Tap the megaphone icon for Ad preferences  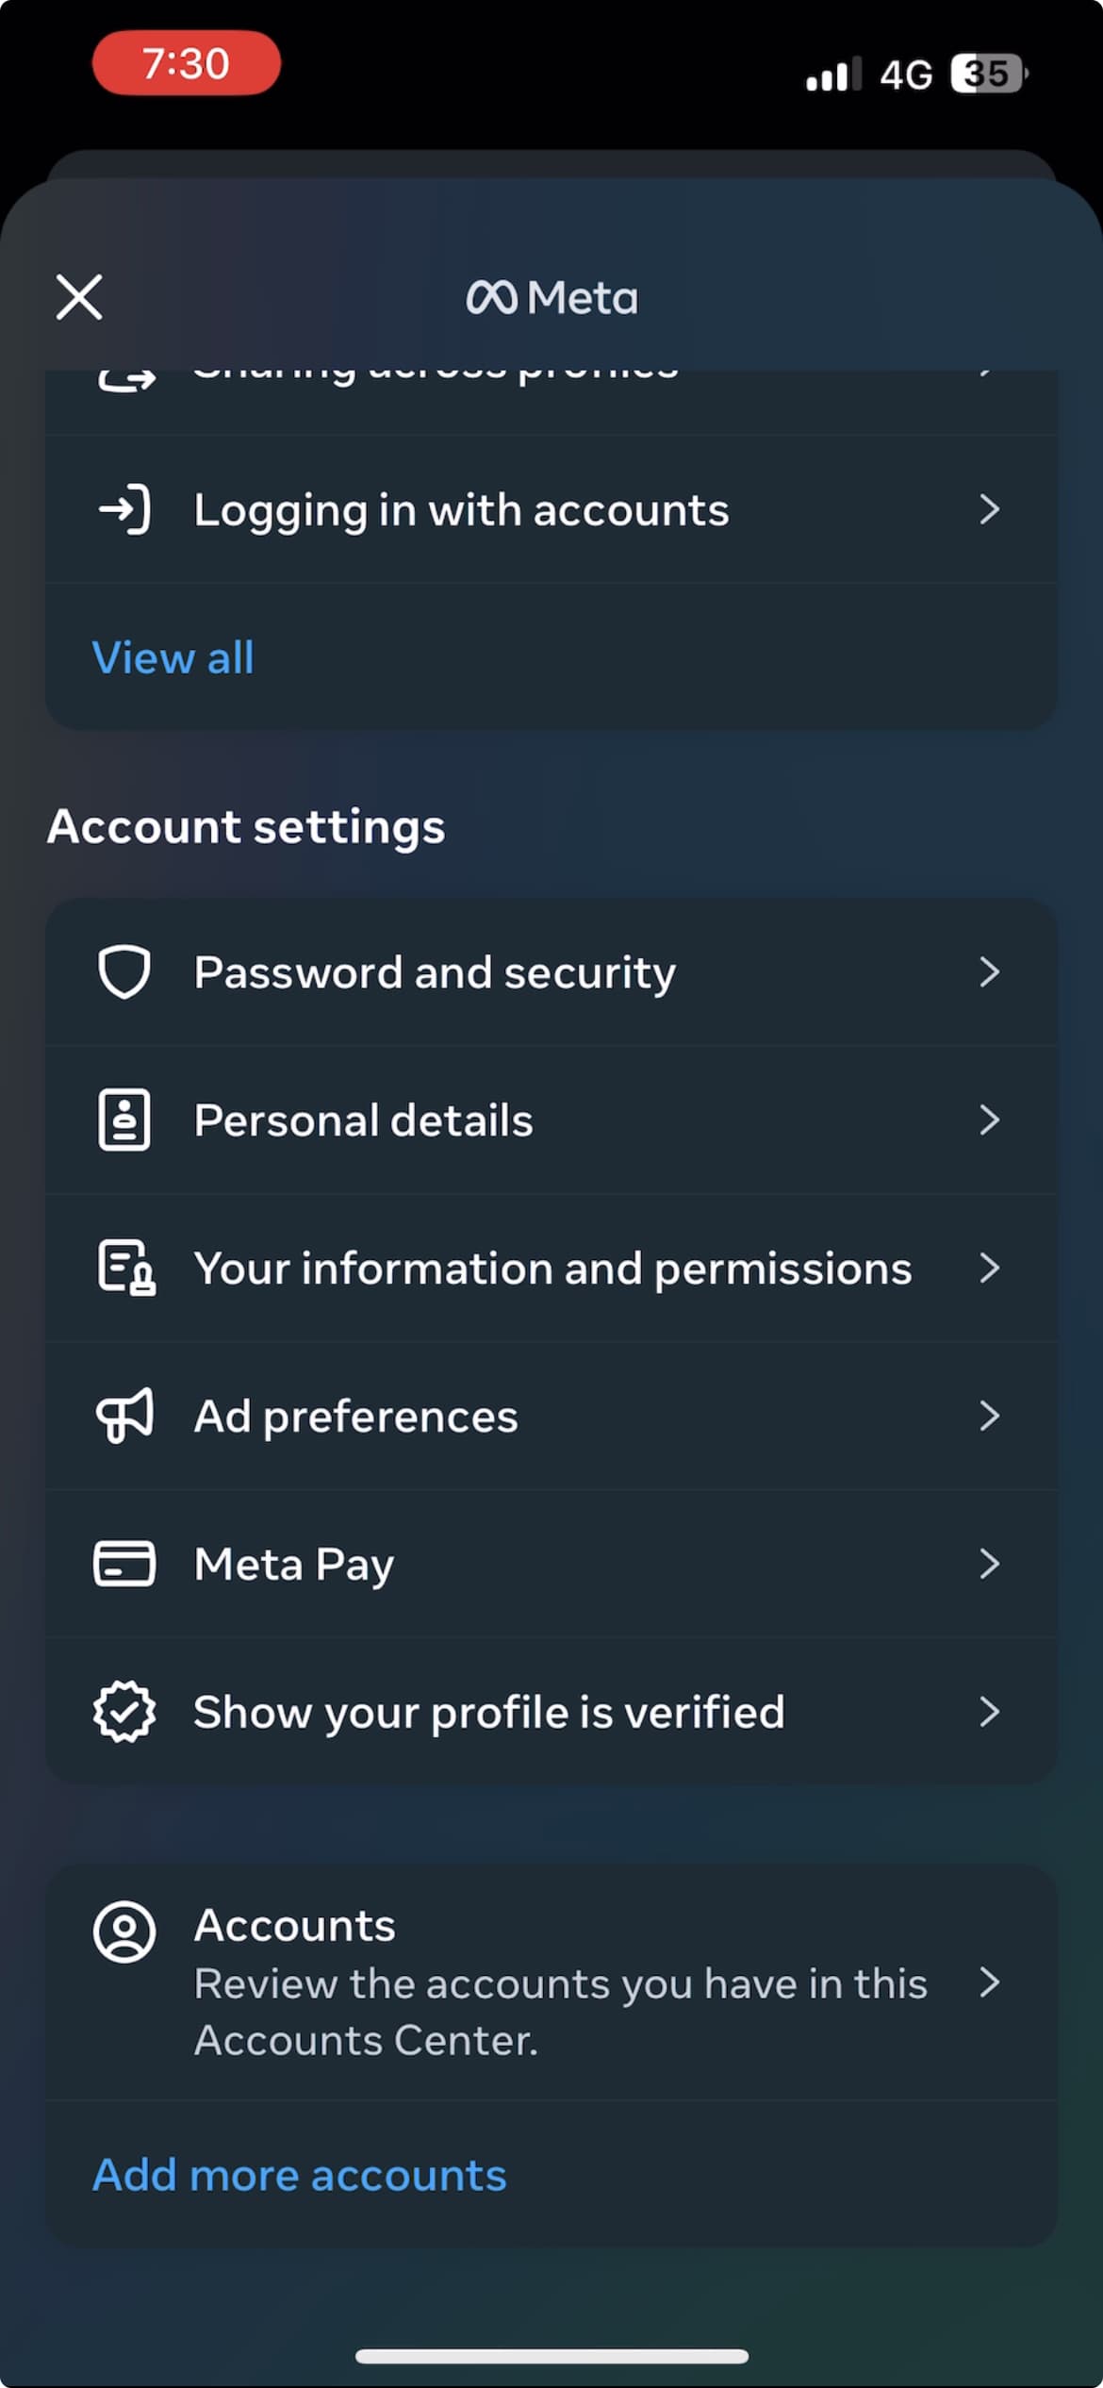(124, 1416)
